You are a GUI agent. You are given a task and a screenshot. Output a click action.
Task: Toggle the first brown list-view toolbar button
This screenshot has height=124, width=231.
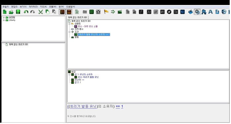point(62,12)
